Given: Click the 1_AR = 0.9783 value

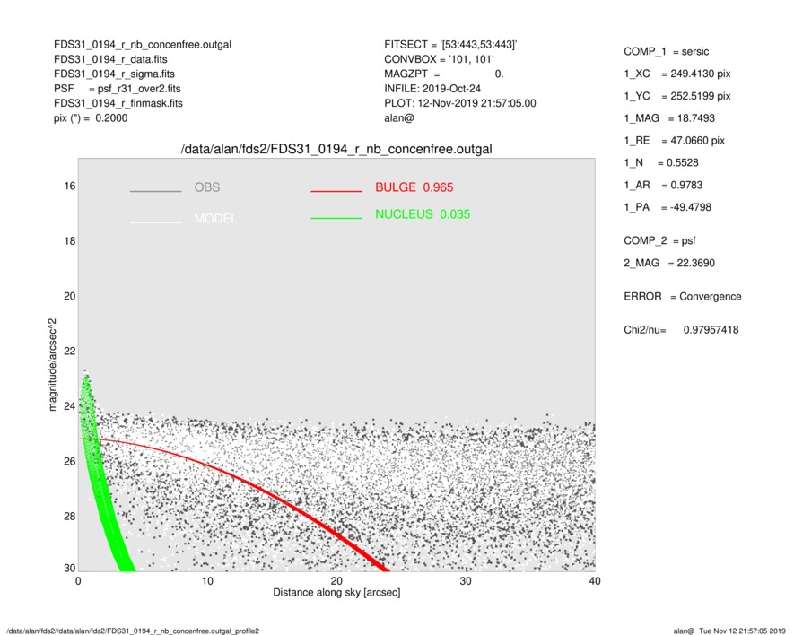Looking at the screenshot, I should [x=663, y=186].
